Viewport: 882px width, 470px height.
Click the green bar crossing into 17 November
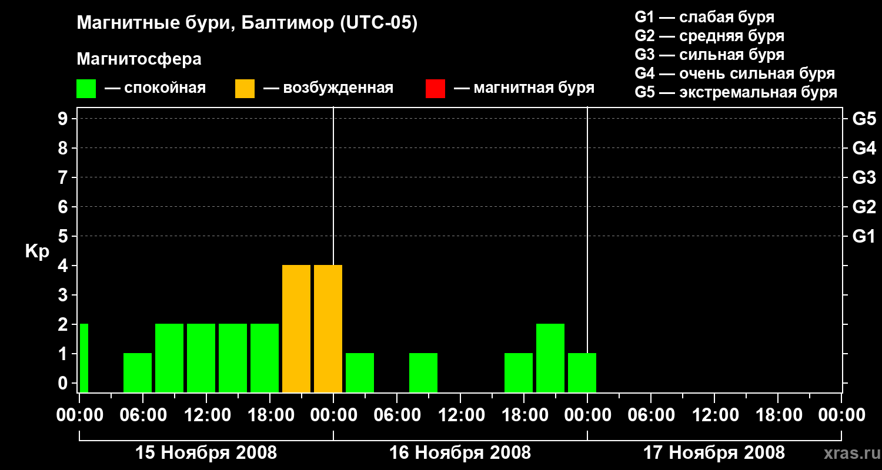582,372
